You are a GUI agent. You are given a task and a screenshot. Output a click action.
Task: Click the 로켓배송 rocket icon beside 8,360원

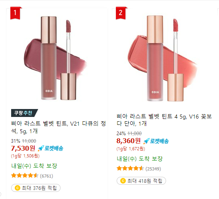tap(147, 141)
